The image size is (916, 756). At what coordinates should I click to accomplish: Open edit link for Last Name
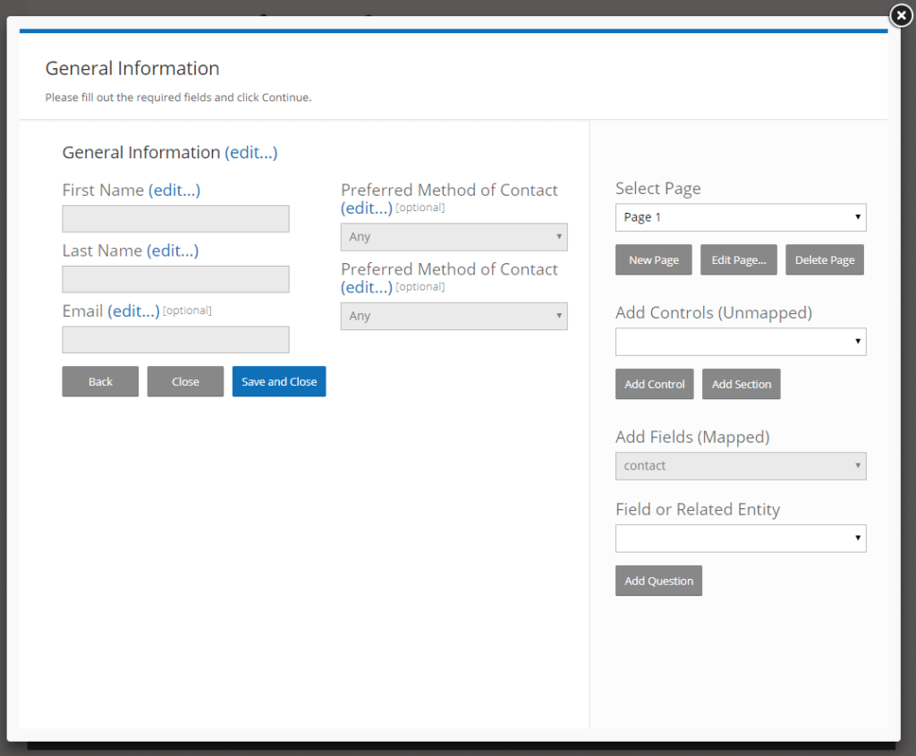coord(173,251)
